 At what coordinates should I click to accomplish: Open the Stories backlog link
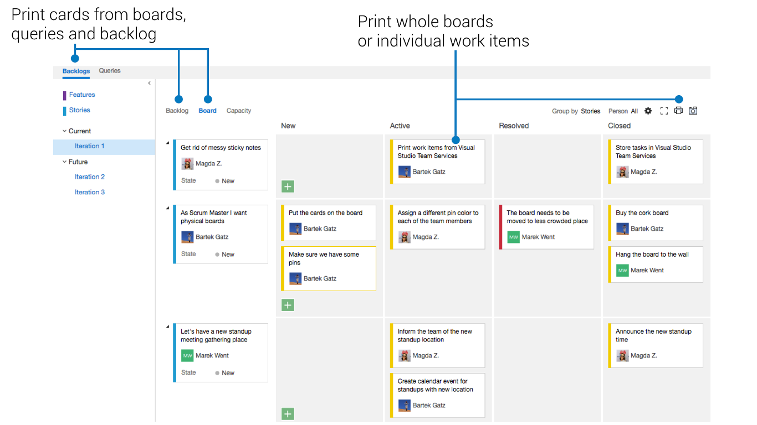pyautogui.click(x=80, y=110)
